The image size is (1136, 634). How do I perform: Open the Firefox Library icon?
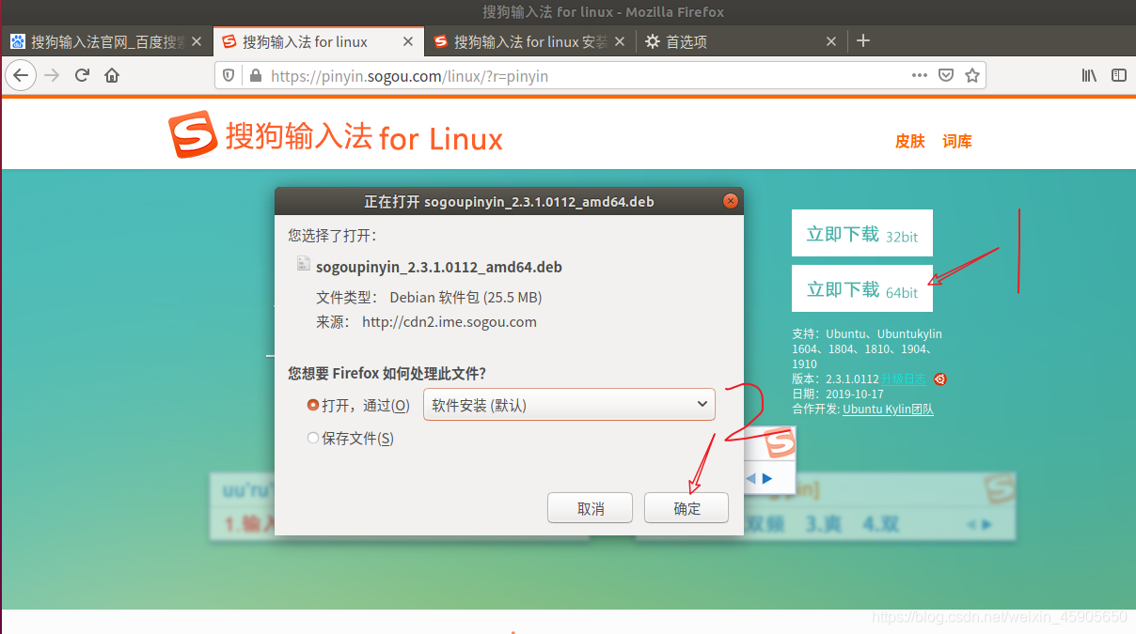(1089, 75)
